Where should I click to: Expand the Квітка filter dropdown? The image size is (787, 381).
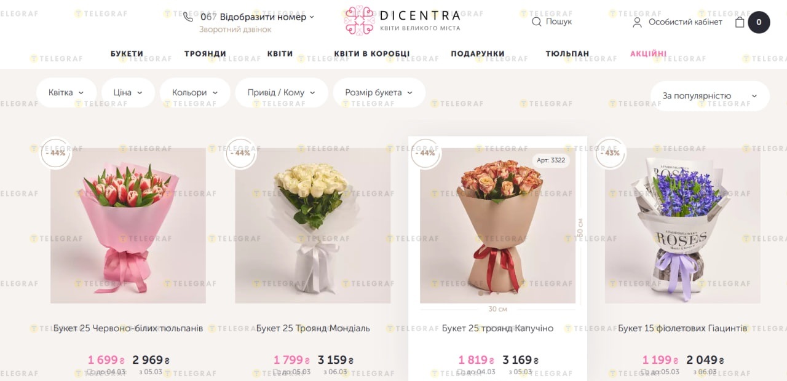click(x=66, y=93)
